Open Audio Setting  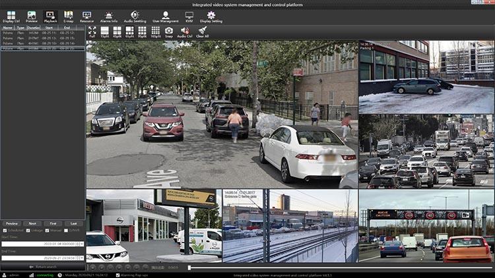coord(135,16)
